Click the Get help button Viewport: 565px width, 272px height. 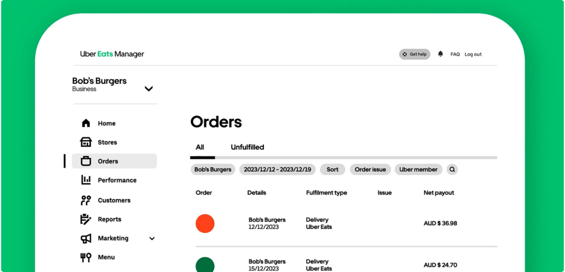(x=414, y=54)
